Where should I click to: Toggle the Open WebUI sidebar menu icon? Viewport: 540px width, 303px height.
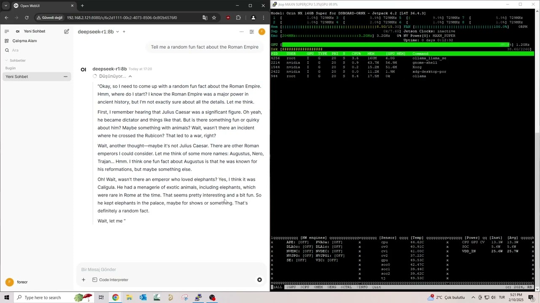7,31
